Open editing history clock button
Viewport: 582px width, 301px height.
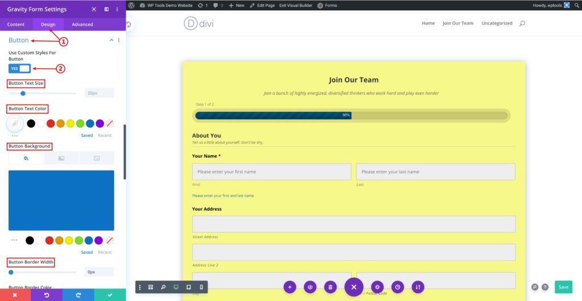pyautogui.click(x=397, y=287)
